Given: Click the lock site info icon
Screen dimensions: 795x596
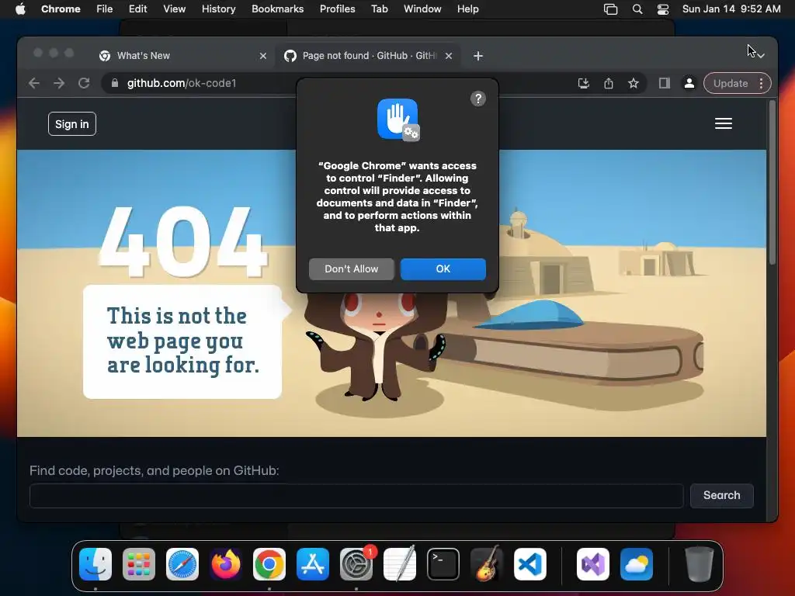Looking at the screenshot, I should coord(115,83).
